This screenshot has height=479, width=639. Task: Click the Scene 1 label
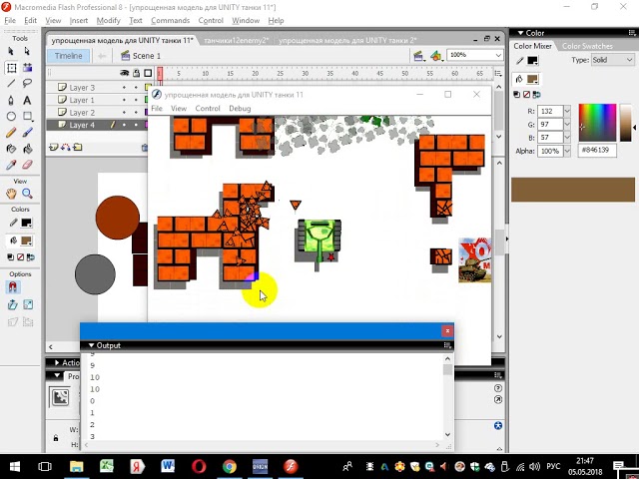[x=147, y=56]
